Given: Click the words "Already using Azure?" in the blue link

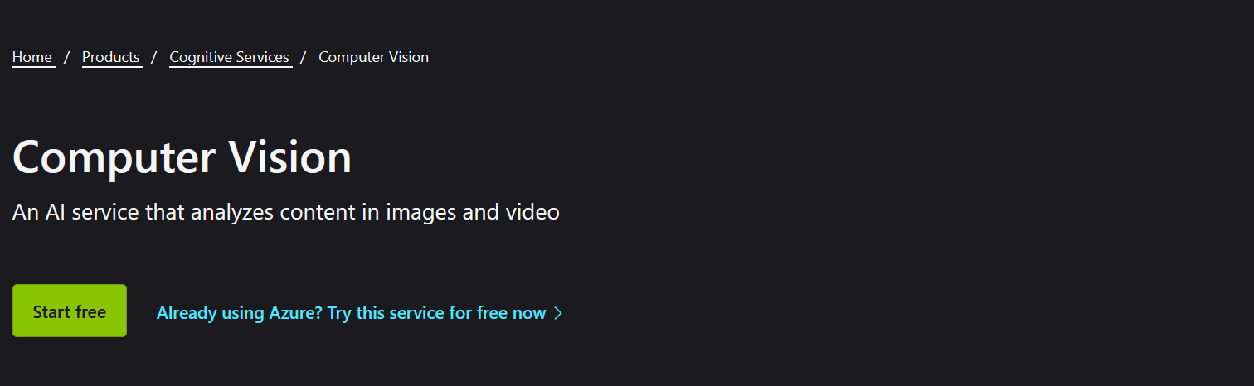Looking at the screenshot, I should point(239,313).
